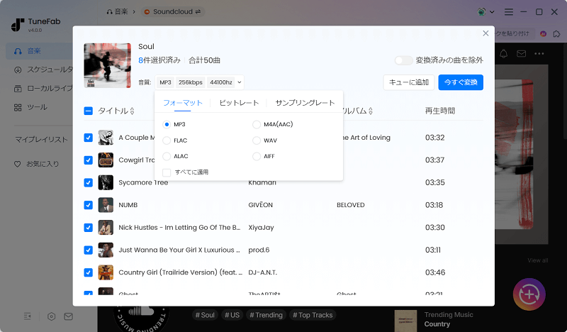This screenshot has width=567, height=332.
Task: Select the ALAC format option
Action: 167,156
